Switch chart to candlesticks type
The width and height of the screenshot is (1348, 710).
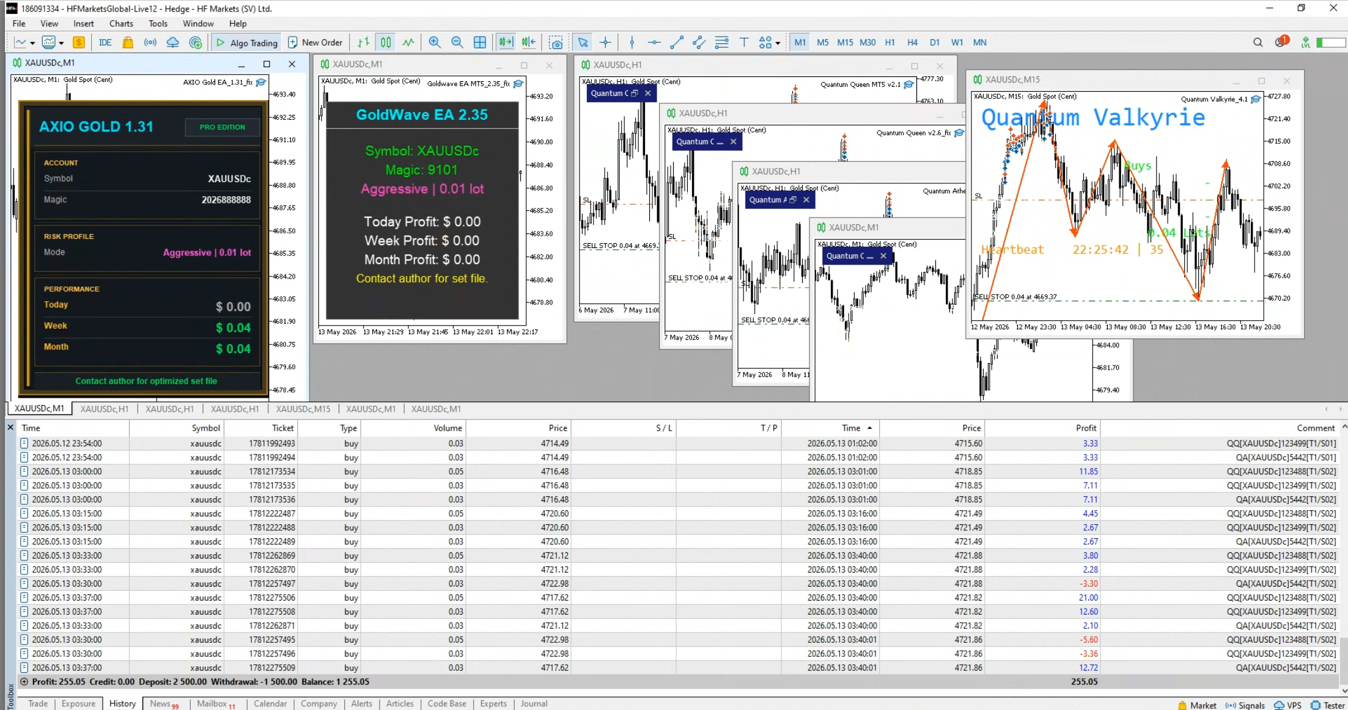click(386, 42)
